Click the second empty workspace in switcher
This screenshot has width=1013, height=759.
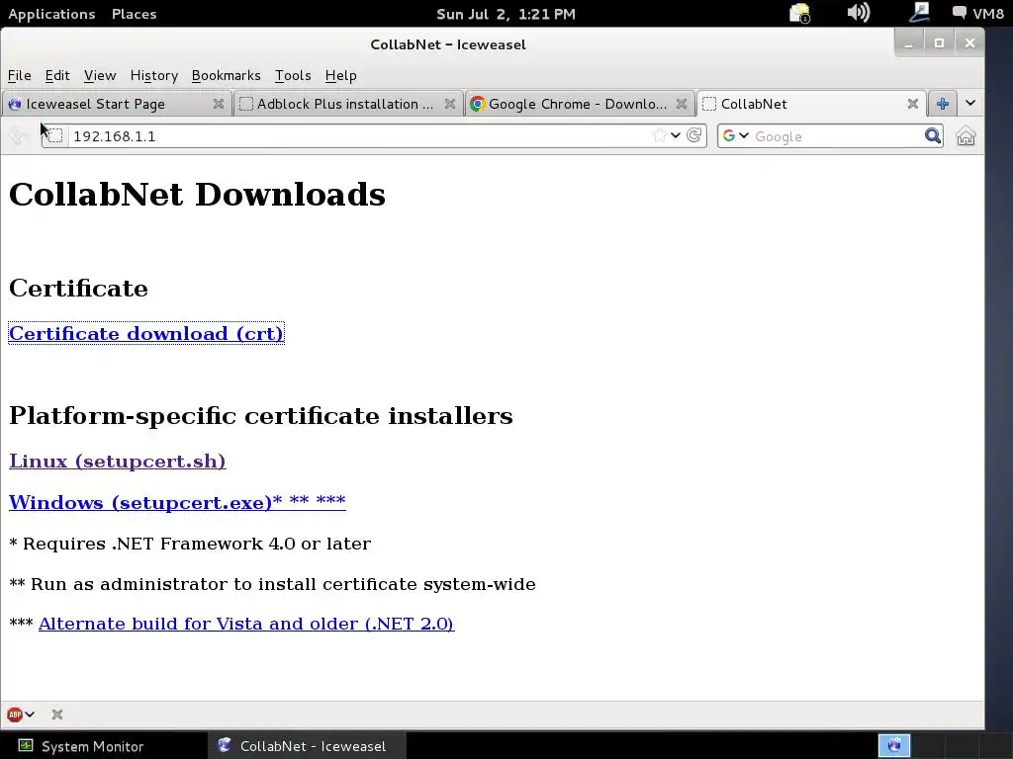click(928, 745)
